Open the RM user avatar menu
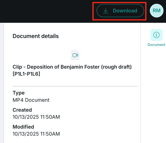 pyautogui.click(x=157, y=10)
